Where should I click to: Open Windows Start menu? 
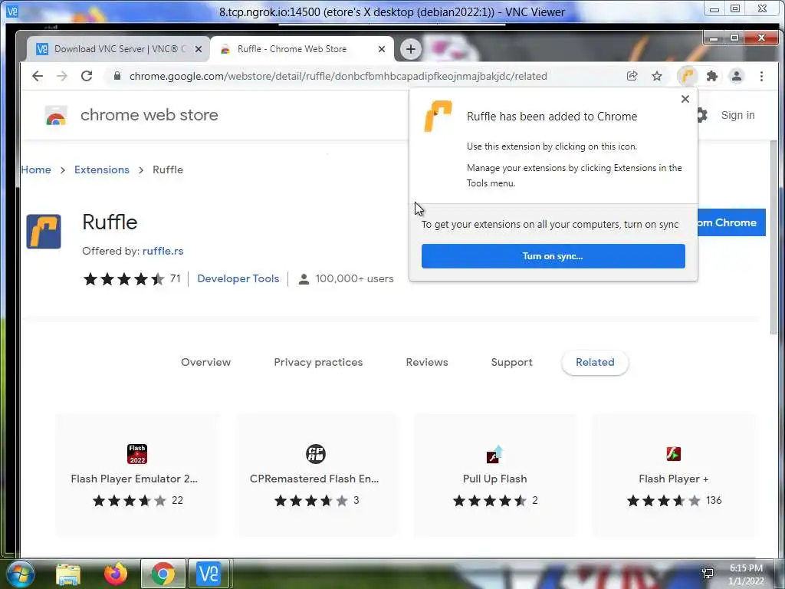coord(19,574)
